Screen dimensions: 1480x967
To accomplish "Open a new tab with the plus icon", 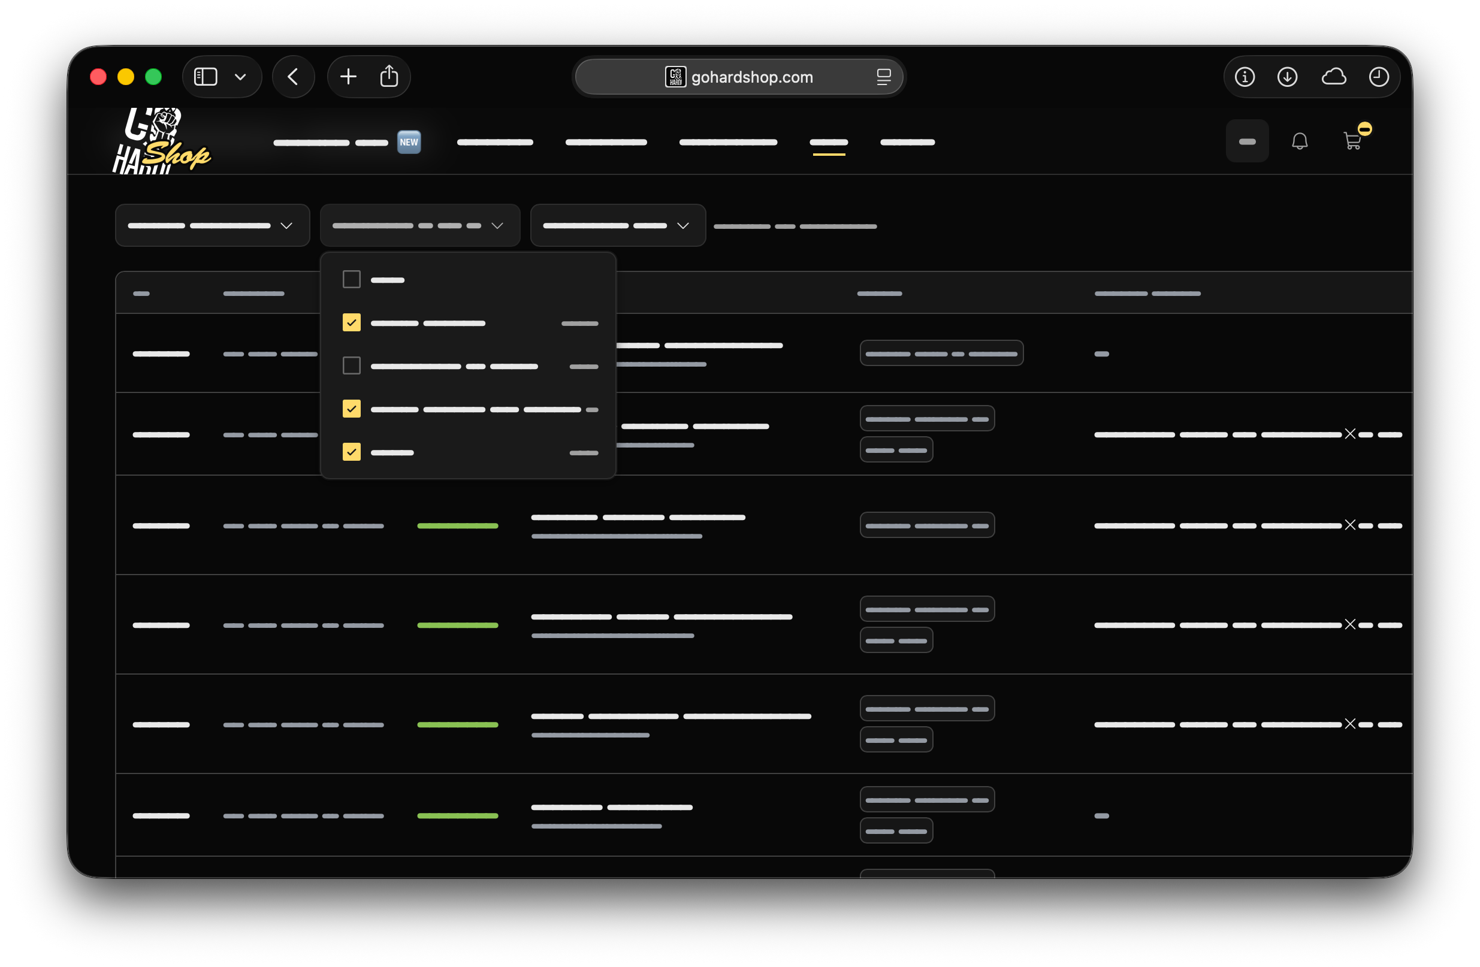I will pos(348,77).
